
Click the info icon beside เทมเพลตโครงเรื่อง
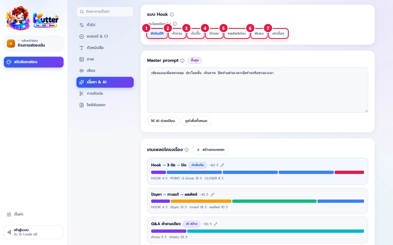(x=186, y=150)
